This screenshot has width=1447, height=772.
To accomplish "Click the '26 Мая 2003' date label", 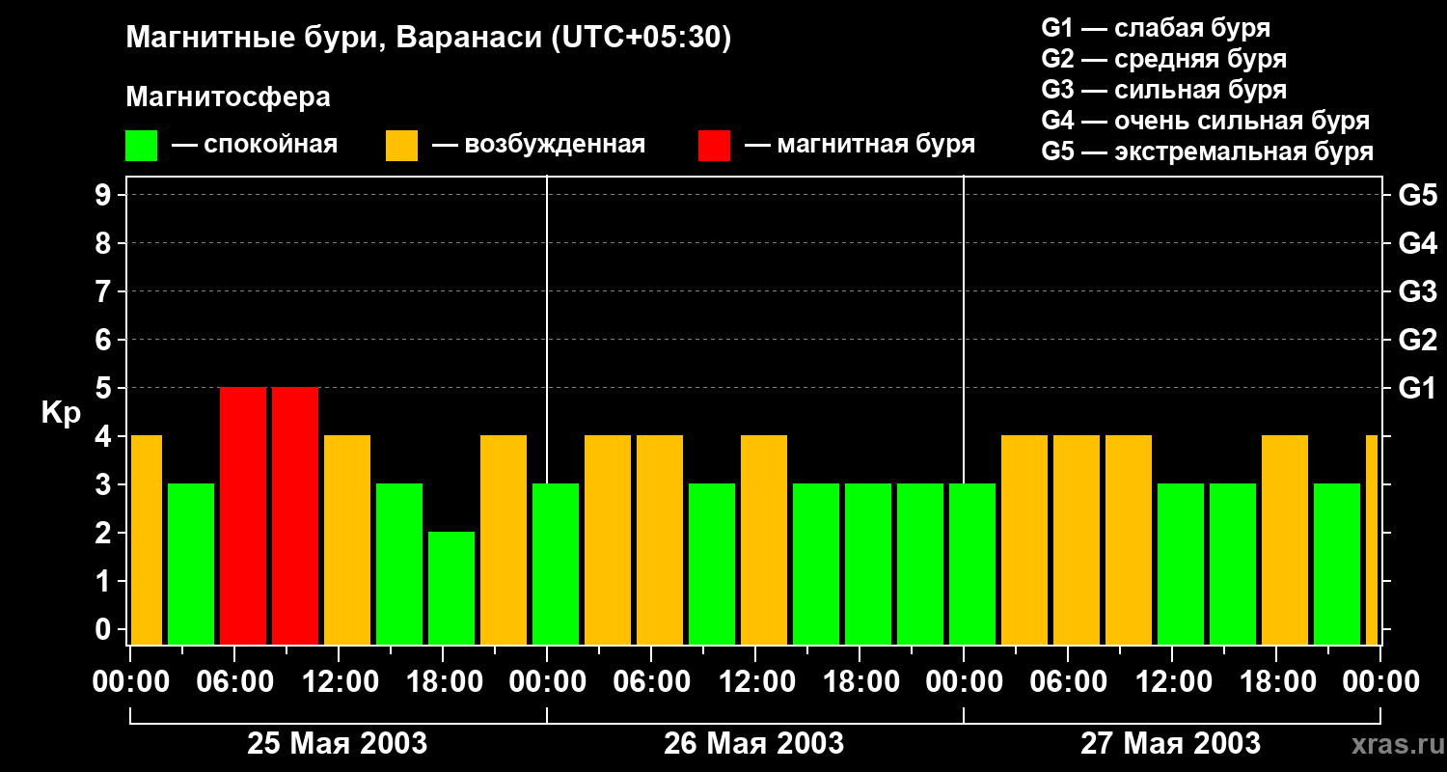I will click(x=754, y=743).
